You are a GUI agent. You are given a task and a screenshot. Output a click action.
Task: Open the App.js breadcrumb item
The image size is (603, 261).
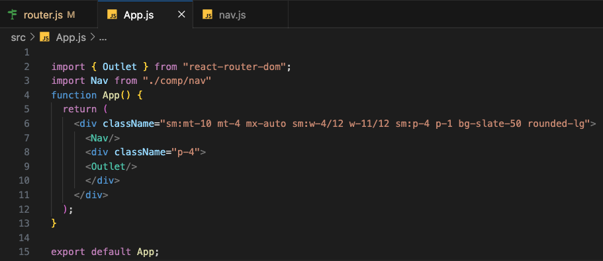pyautogui.click(x=71, y=37)
